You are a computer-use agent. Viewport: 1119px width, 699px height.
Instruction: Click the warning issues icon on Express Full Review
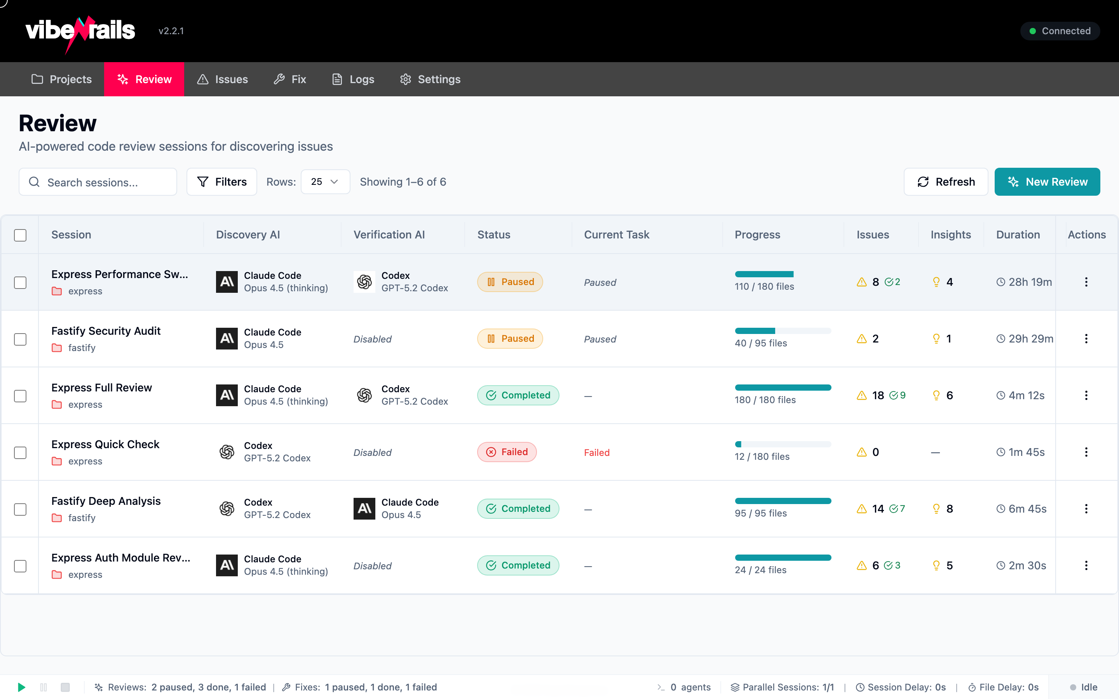tap(861, 395)
